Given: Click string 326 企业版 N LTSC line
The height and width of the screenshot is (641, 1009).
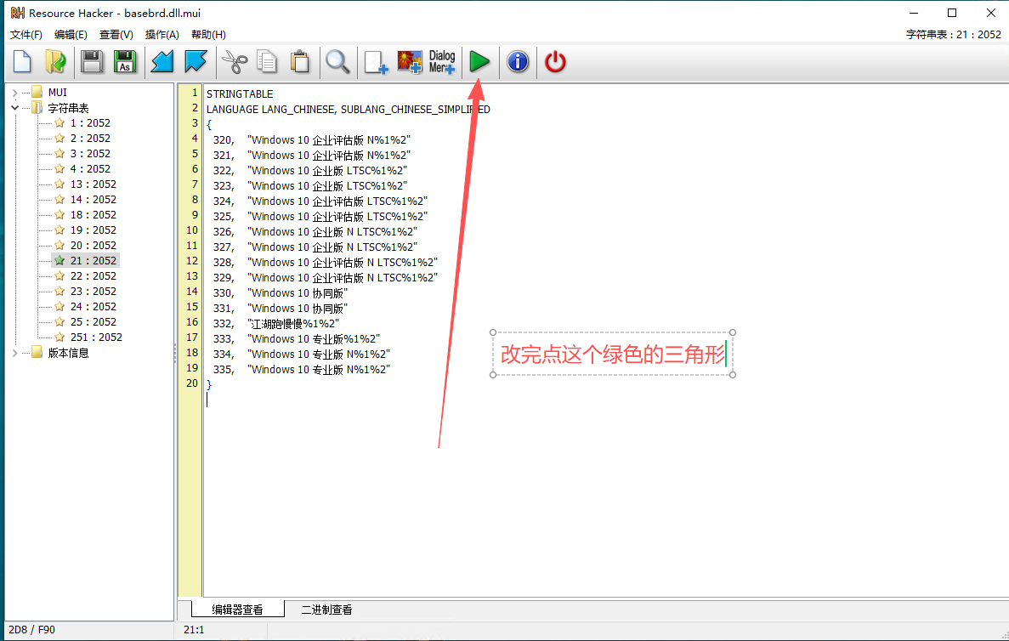Looking at the screenshot, I should click(x=315, y=232).
